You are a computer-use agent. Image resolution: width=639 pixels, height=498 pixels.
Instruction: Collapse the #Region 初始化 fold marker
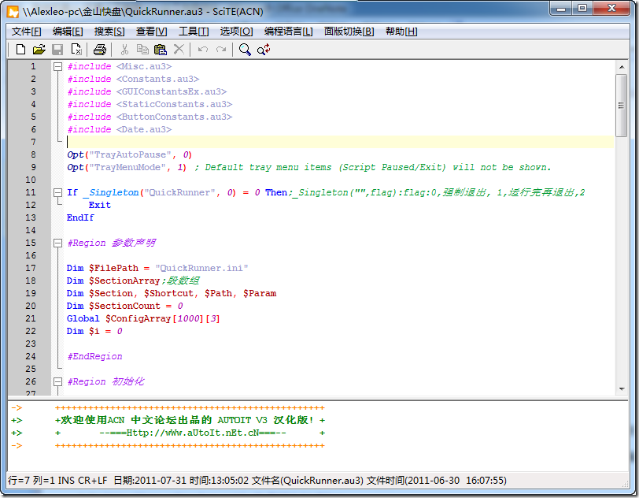57,381
